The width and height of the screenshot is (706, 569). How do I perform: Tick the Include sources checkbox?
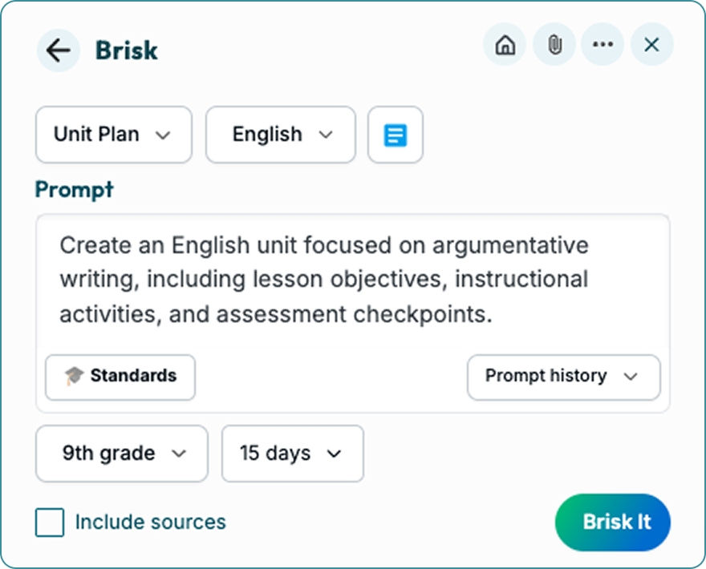click(x=50, y=523)
